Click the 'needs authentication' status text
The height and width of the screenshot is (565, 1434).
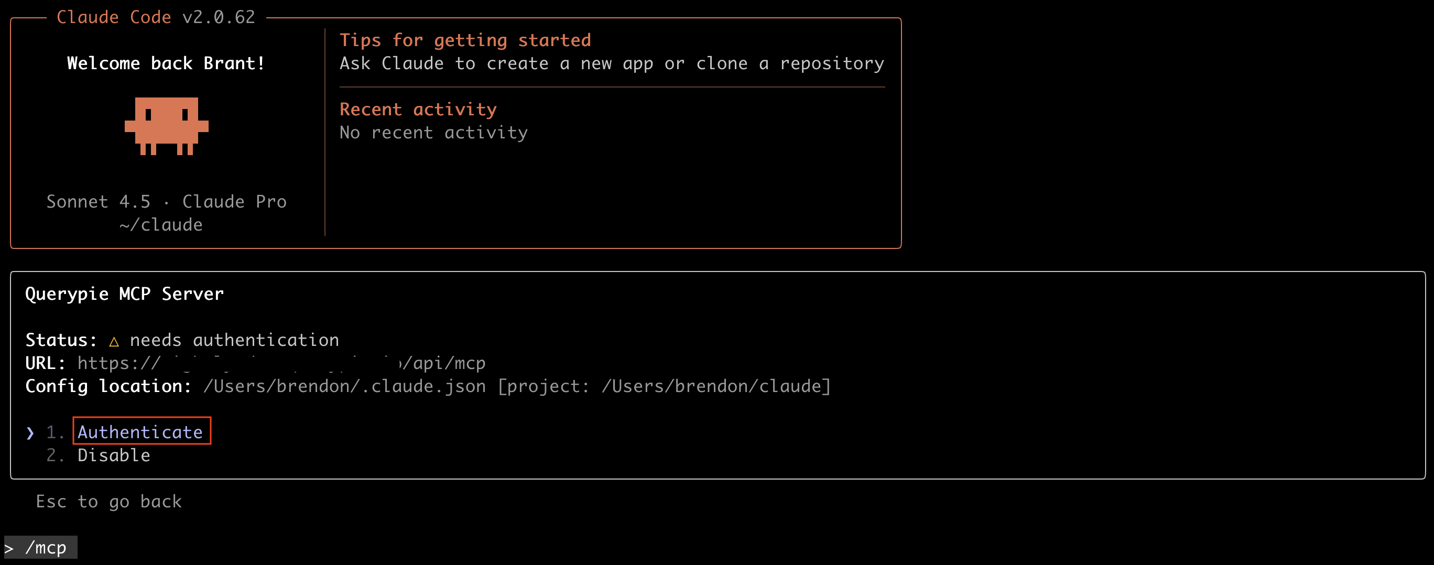click(234, 340)
